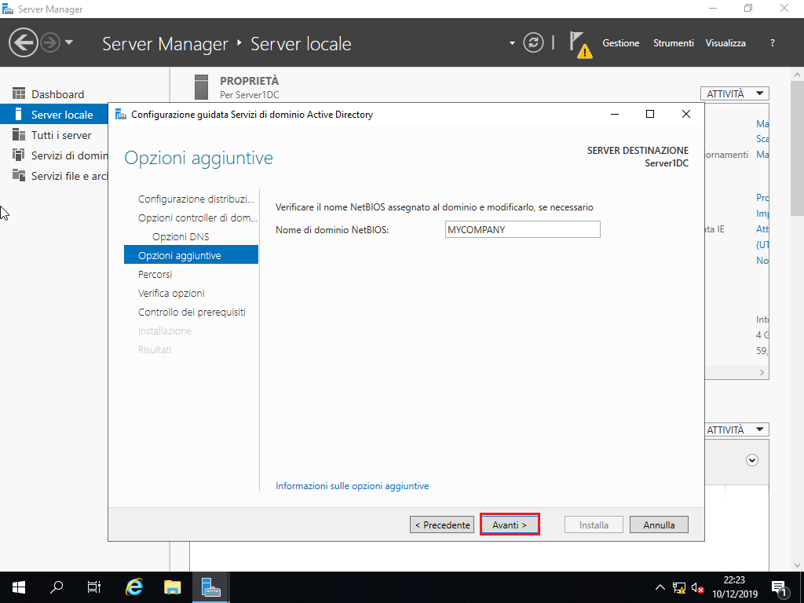Click the NetBIOS domain name field
Screen dimensions: 804x603
point(522,230)
